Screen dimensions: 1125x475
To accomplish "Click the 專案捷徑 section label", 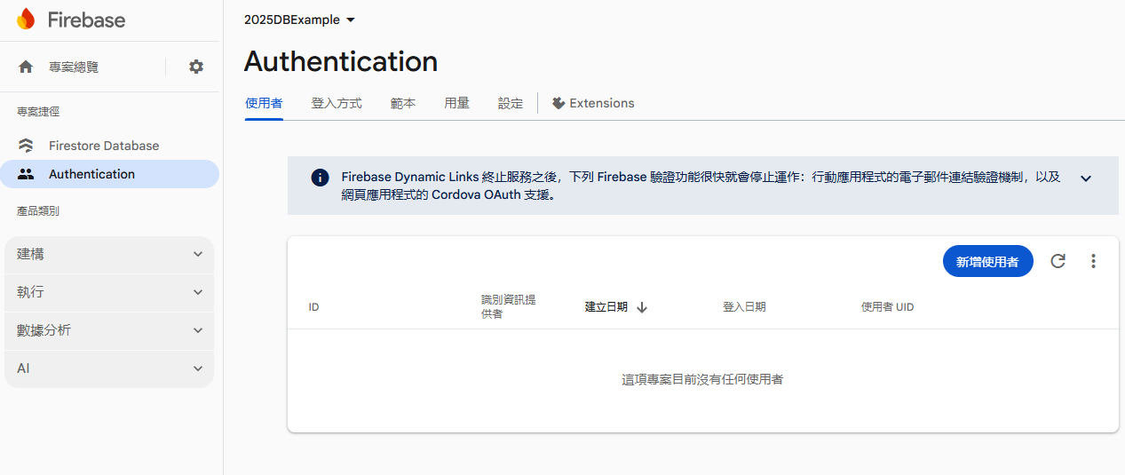I will pos(38,112).
